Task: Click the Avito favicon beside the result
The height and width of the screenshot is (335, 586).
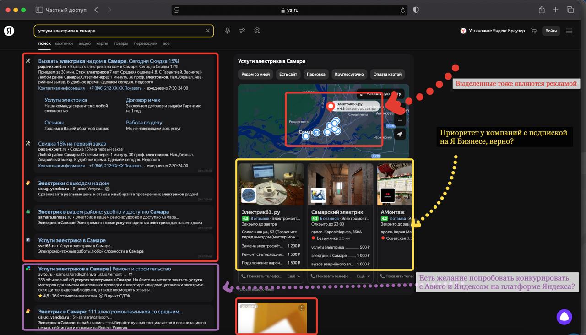Action: pyautogui.click(x=28, y=269)
